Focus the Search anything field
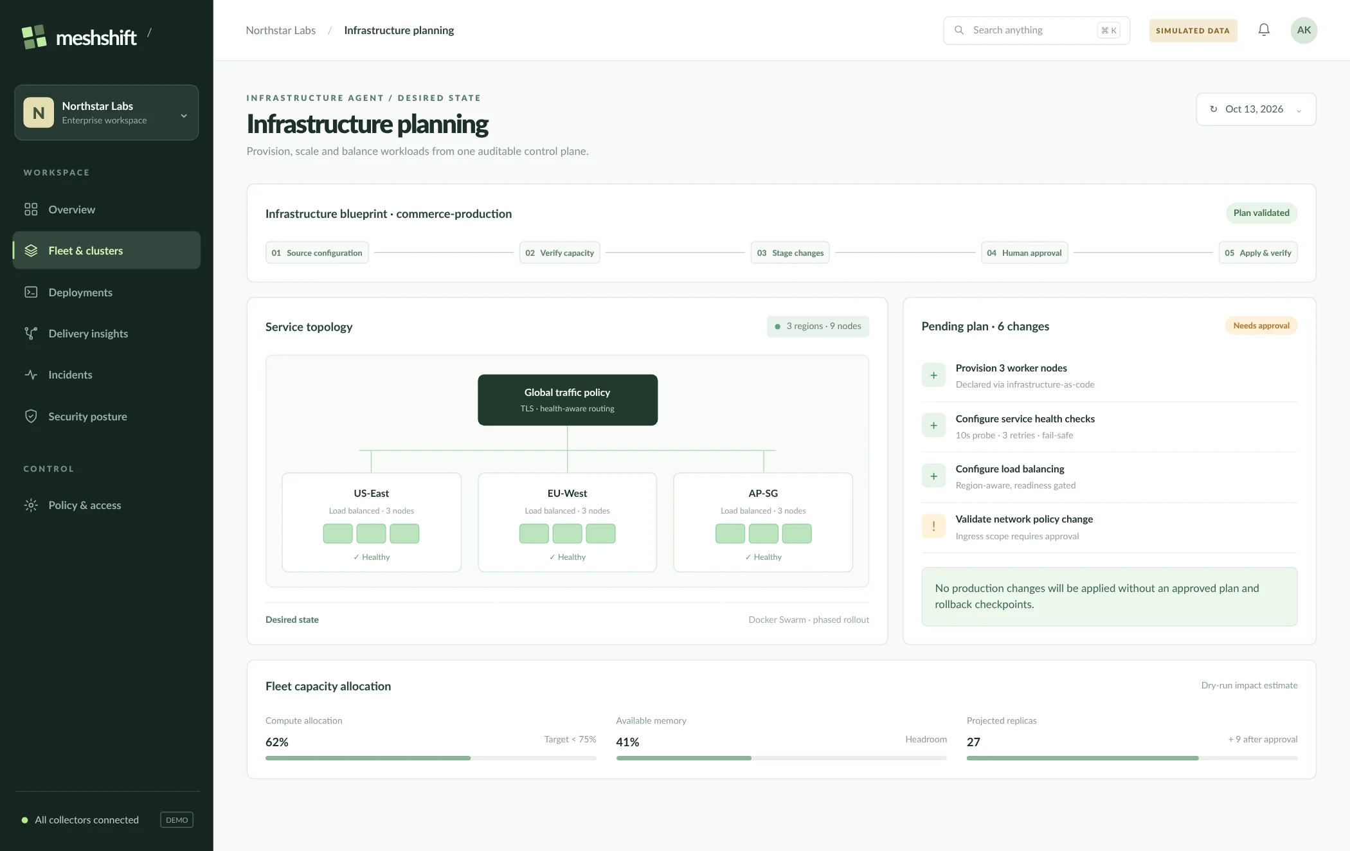1350x851 pixels. 1036,30
